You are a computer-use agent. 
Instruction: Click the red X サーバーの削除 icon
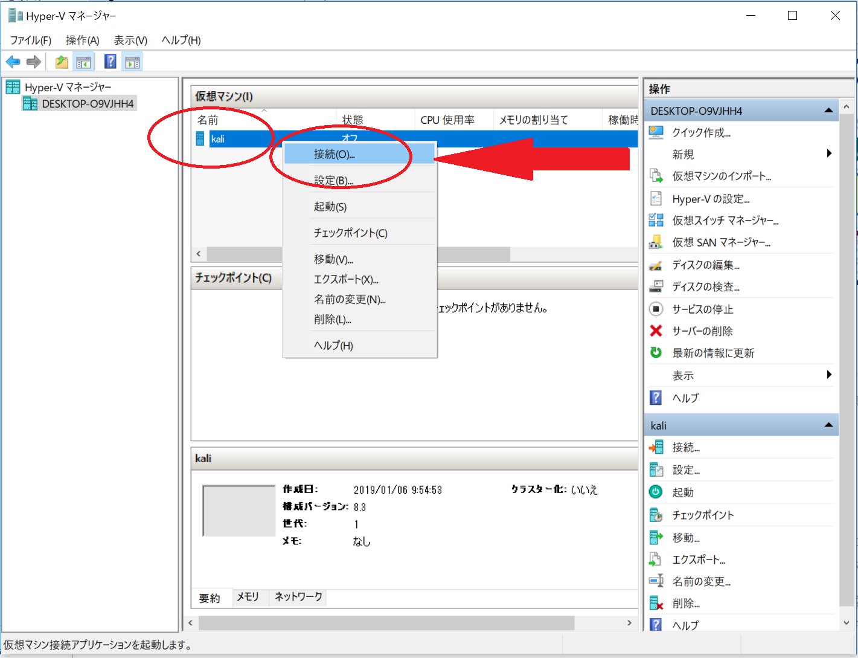[656, 331]
